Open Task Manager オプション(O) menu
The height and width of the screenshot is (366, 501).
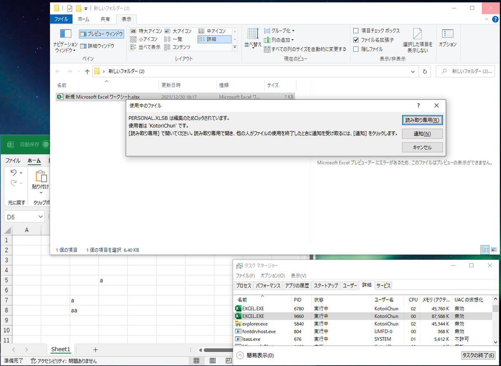[273, 276]
